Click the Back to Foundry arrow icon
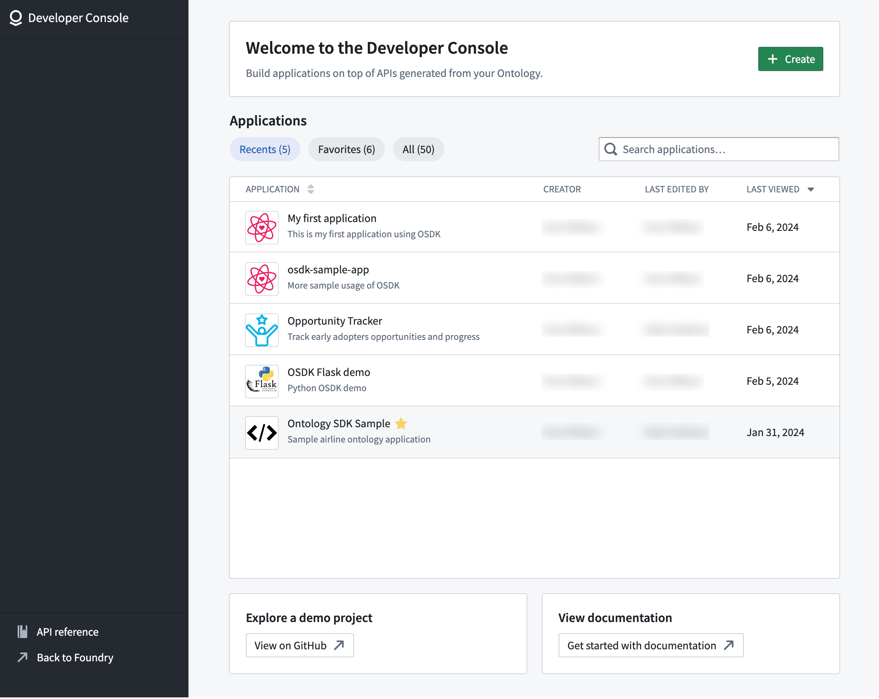The width and height of the screenshot is (879, 699). coord(22,657)
